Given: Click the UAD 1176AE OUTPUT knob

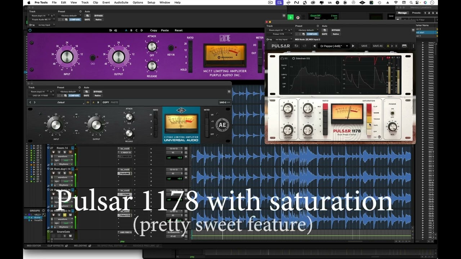Looking at the screenshot, I should pyautogui.click(x=96, y=125).
